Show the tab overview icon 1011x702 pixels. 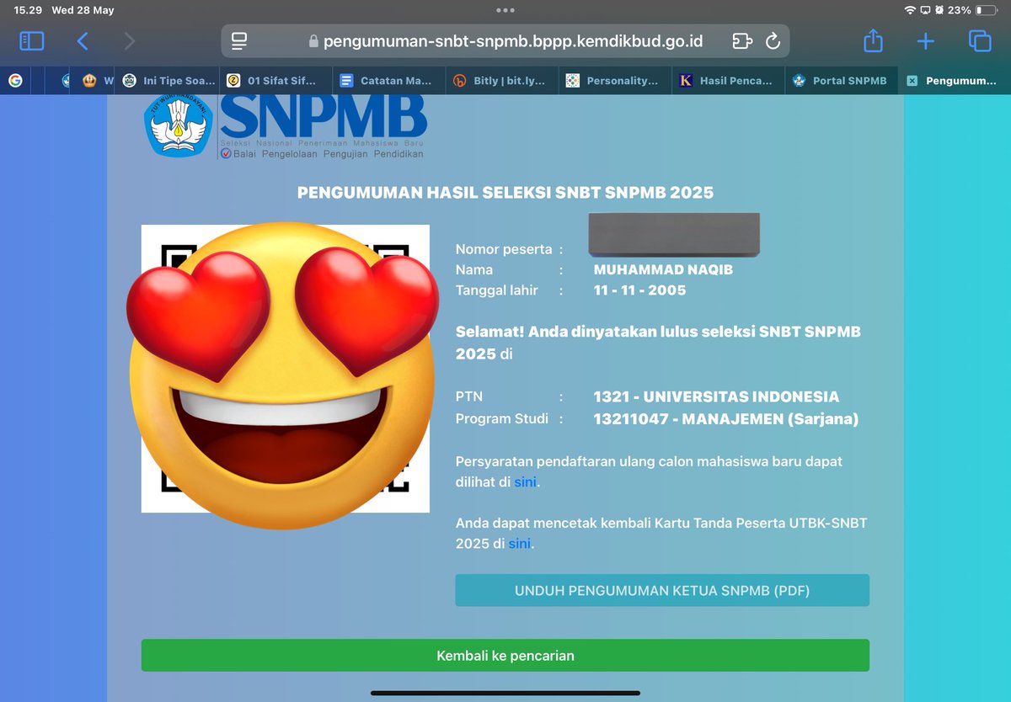coord(979,40)
